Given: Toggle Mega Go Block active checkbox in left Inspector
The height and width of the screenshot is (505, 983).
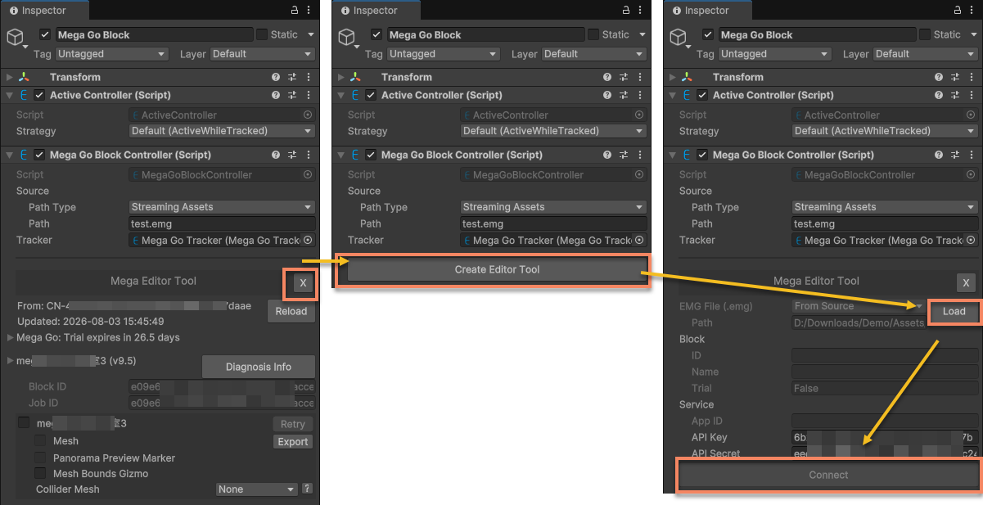Looking at the screenshot, I should click(x=44, y=35).
